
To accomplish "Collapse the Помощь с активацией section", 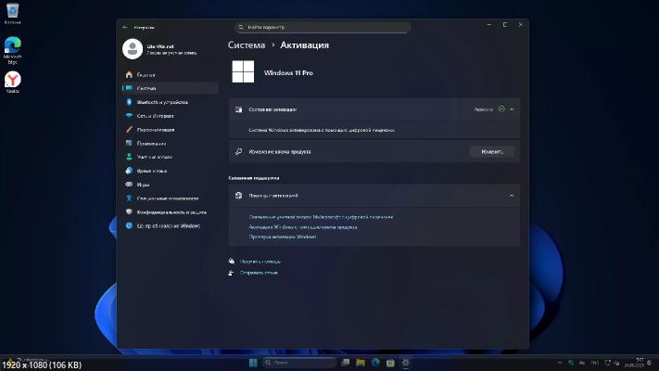I will tap(512, 196).
